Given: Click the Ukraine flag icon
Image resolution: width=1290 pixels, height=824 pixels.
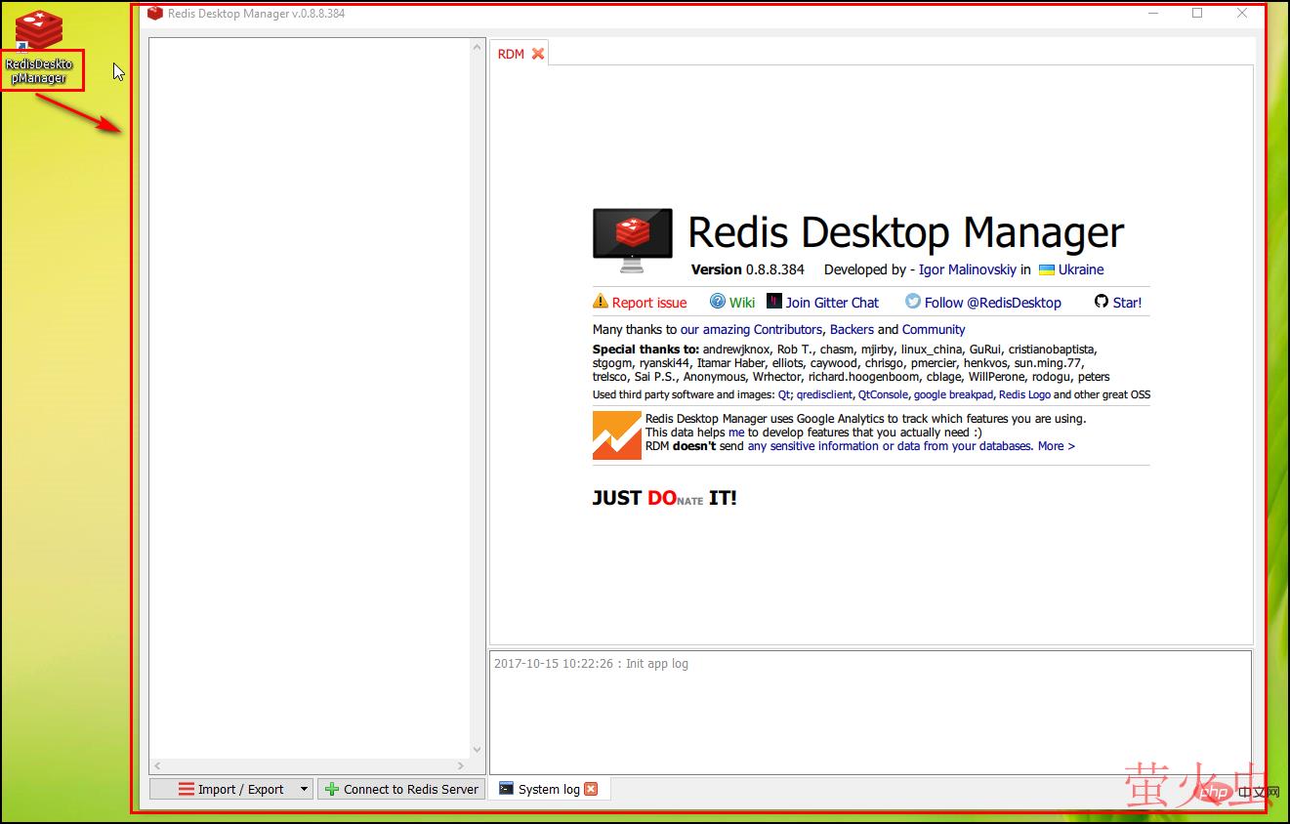Looking at the screenshot, I should 1047,269.
